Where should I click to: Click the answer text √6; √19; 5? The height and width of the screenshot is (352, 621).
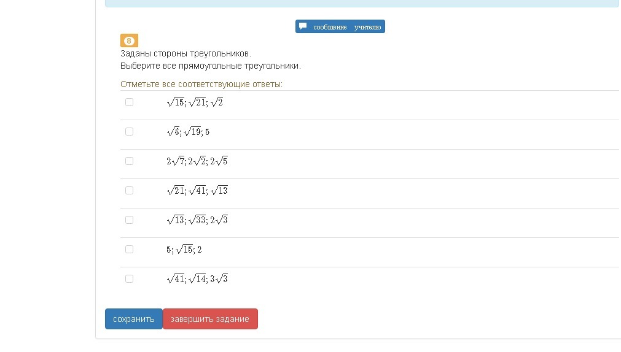coord(188,131)
